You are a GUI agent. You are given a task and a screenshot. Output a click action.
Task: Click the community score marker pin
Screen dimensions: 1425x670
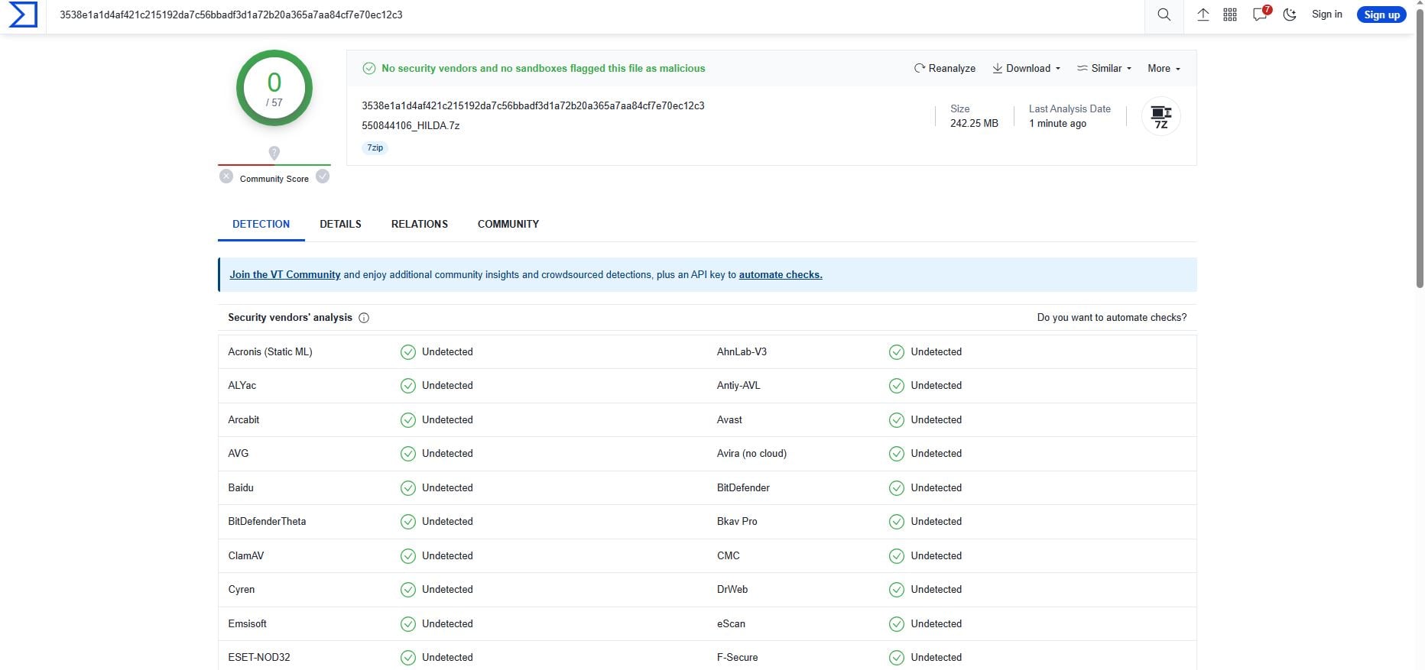[x=274, y=153]
